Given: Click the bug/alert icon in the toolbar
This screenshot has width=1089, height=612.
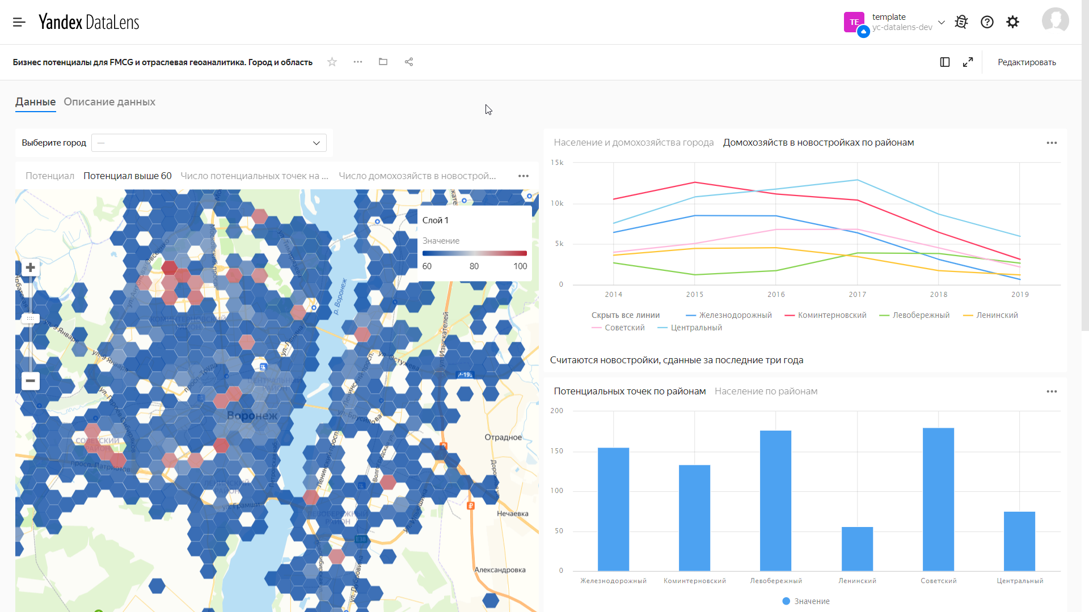Looking at the screenshot, I should [961, 22].
